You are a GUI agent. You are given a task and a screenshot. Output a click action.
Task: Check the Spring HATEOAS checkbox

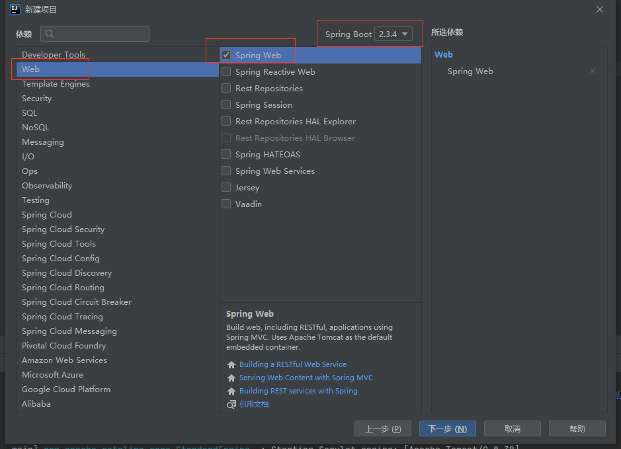tap(226, 155)
